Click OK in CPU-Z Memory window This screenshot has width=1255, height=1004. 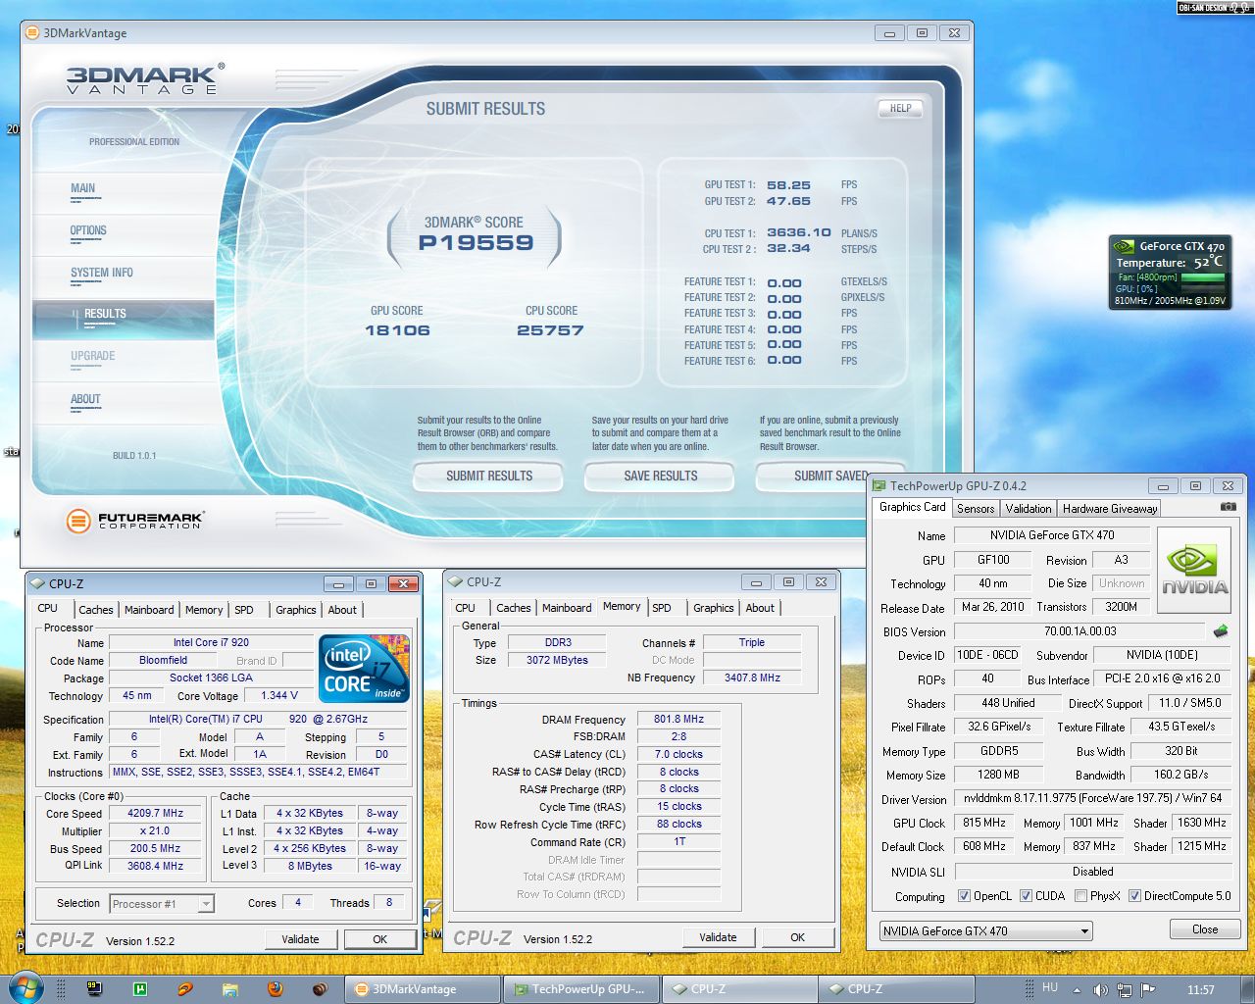tap(798, 937)
